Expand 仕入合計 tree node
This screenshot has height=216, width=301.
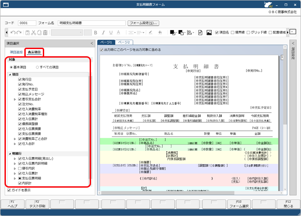tap(15, 144)
